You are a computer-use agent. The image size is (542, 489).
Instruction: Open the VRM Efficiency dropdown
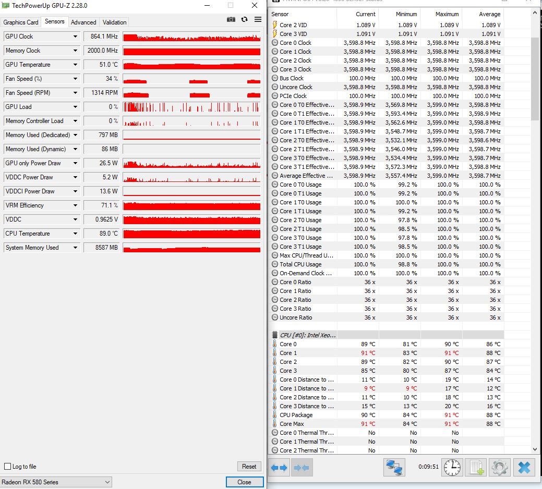[x=75, y=205]
